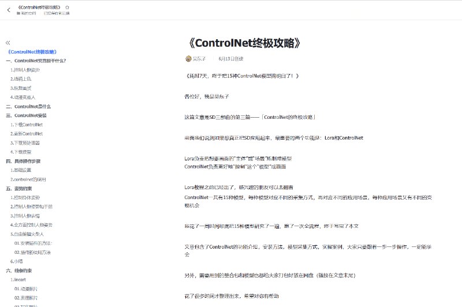Jump to 1.基础设置 in outline
462x307 pixels.
click(x=21, y=170)
